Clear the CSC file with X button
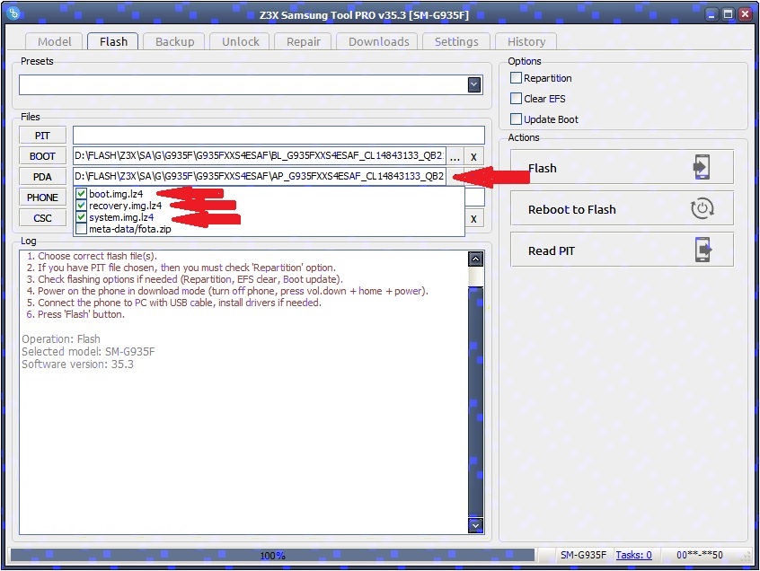The image size is (760, 571). click(x=474, y=219)
